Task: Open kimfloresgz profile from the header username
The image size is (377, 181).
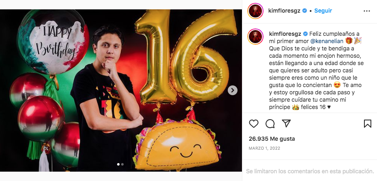Action: (x=284, y=11)
